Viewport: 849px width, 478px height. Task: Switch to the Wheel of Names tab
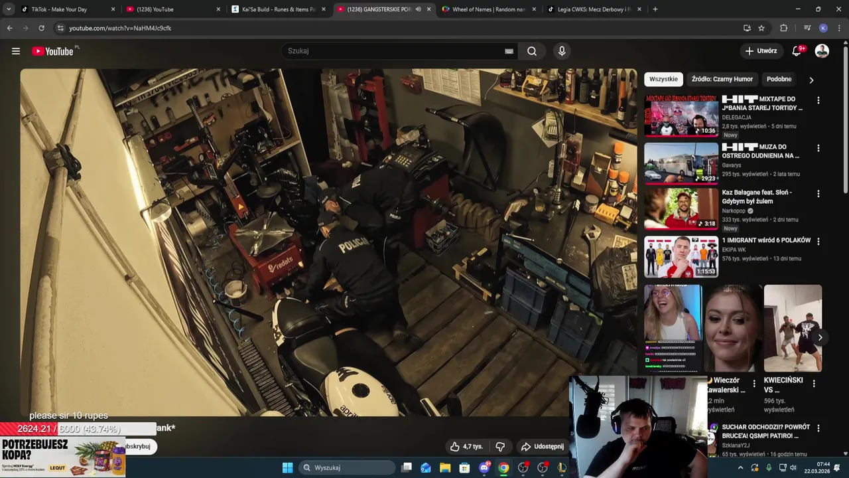pyautogui.click(x=488, y=9)
